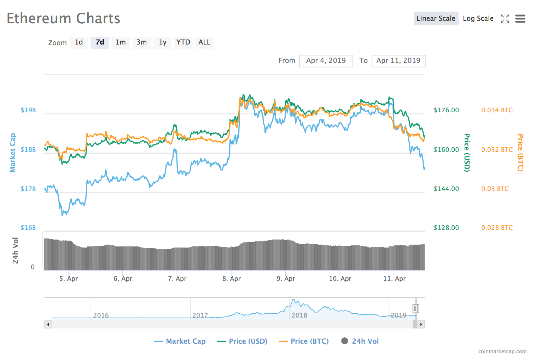
Task: Click the 24h Vol axis title
Action: 15,250
